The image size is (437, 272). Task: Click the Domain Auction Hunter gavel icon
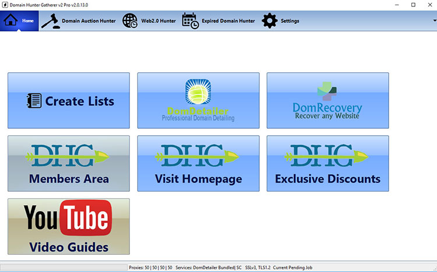(x=51, y=21)
